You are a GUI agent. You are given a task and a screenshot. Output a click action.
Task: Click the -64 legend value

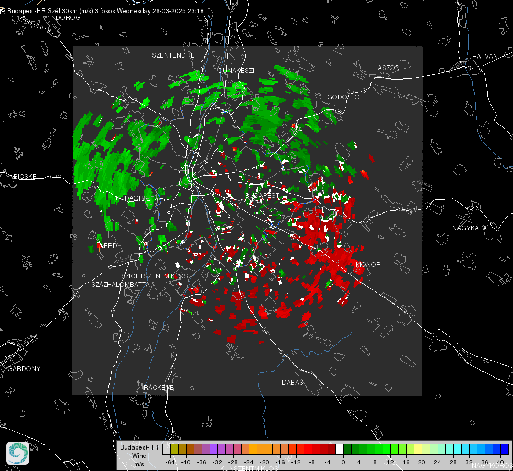click(x=170, y=462)
